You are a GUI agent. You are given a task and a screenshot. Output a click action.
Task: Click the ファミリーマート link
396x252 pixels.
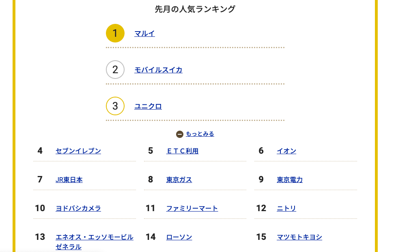(192, 208)
